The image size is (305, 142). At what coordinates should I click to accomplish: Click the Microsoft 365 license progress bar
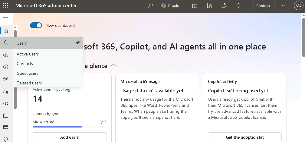click(x=70, y=127)
